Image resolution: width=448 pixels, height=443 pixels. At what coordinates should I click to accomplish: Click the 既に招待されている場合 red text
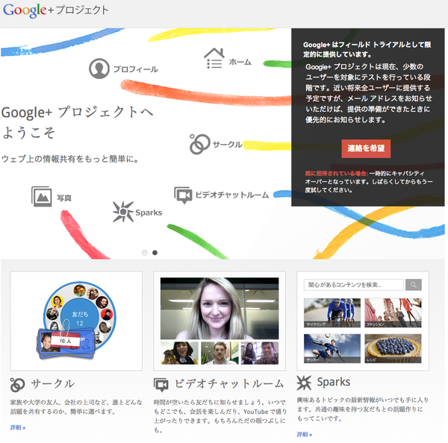click(336, 173)
